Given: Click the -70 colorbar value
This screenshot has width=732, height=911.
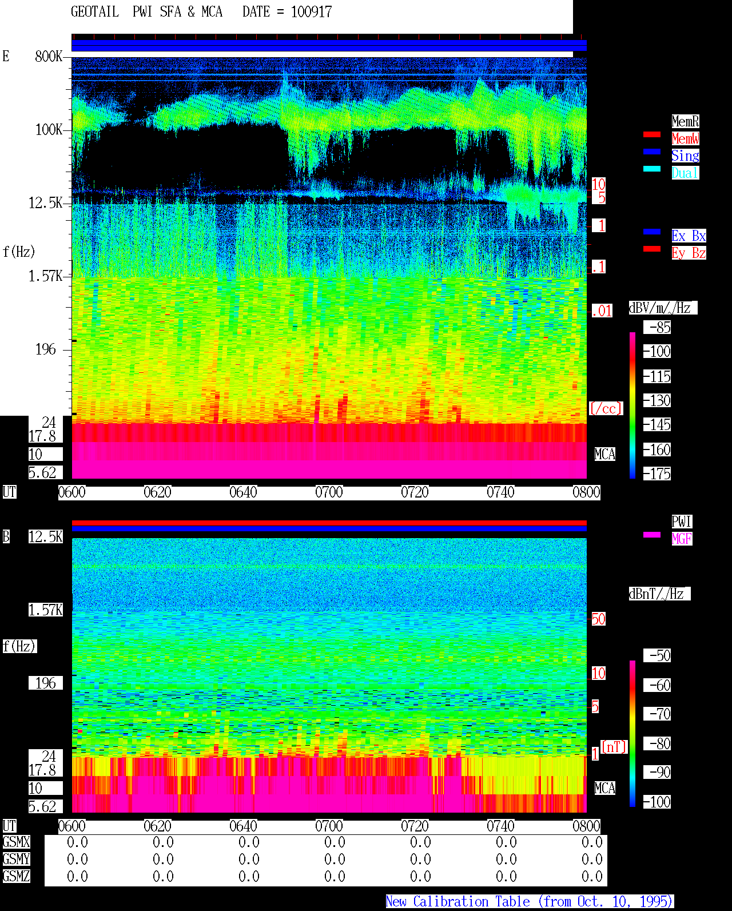Looking at the screenshot, I should (658, 714).
